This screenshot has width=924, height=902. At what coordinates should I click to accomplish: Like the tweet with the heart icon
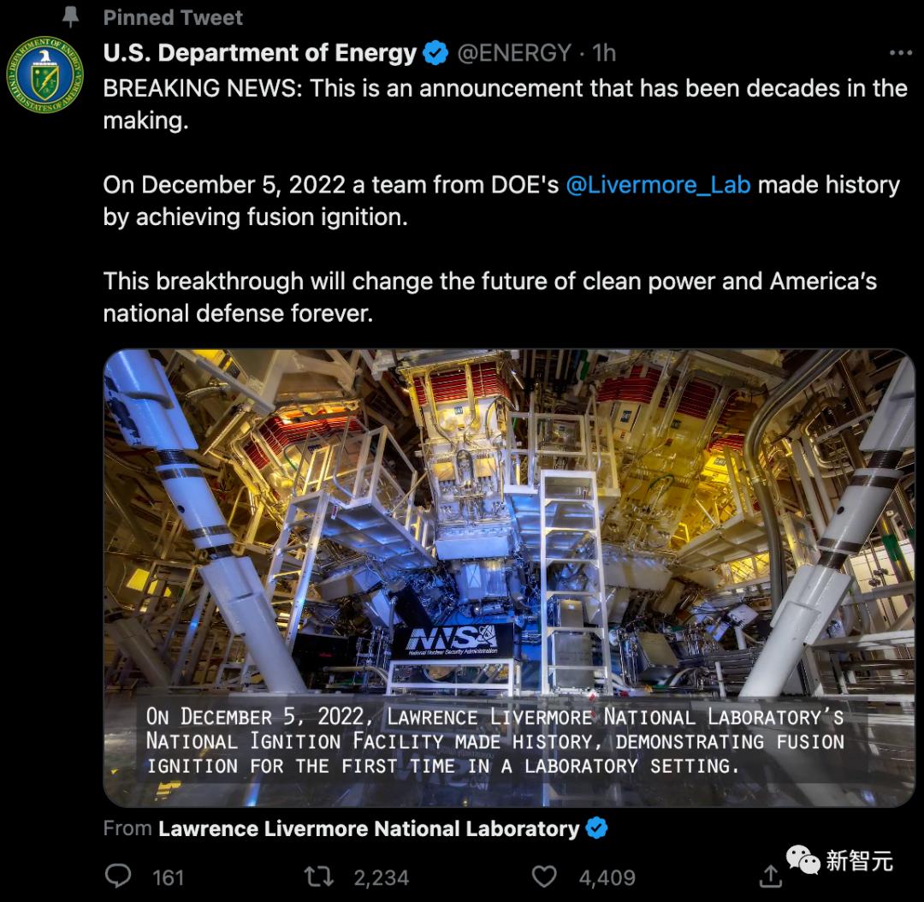click(544, 876)
